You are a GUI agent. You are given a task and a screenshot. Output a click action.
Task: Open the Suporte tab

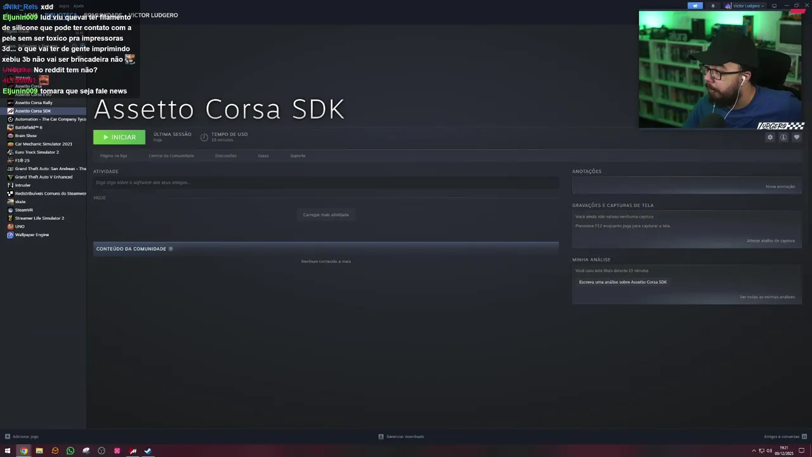pyautogui.click(x=298, y=156)
